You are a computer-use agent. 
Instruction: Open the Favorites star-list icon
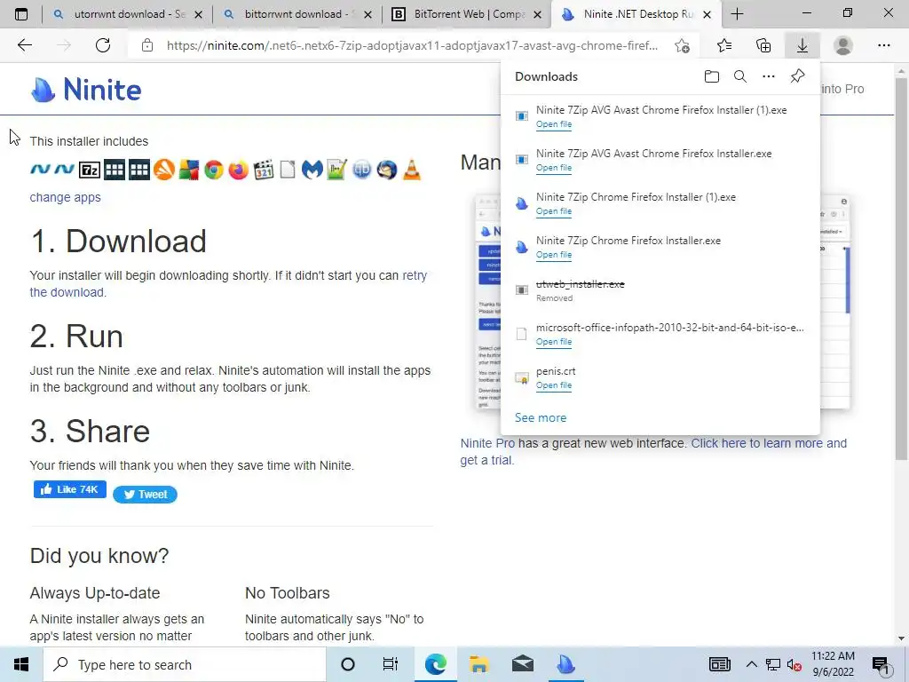coord(724,45)
